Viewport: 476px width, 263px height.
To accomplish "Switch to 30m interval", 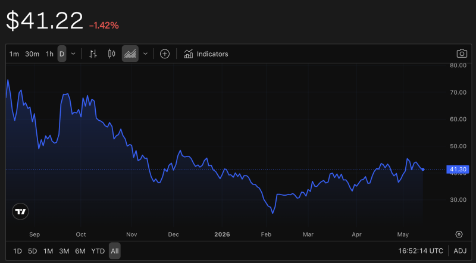I will coord(32,54).
